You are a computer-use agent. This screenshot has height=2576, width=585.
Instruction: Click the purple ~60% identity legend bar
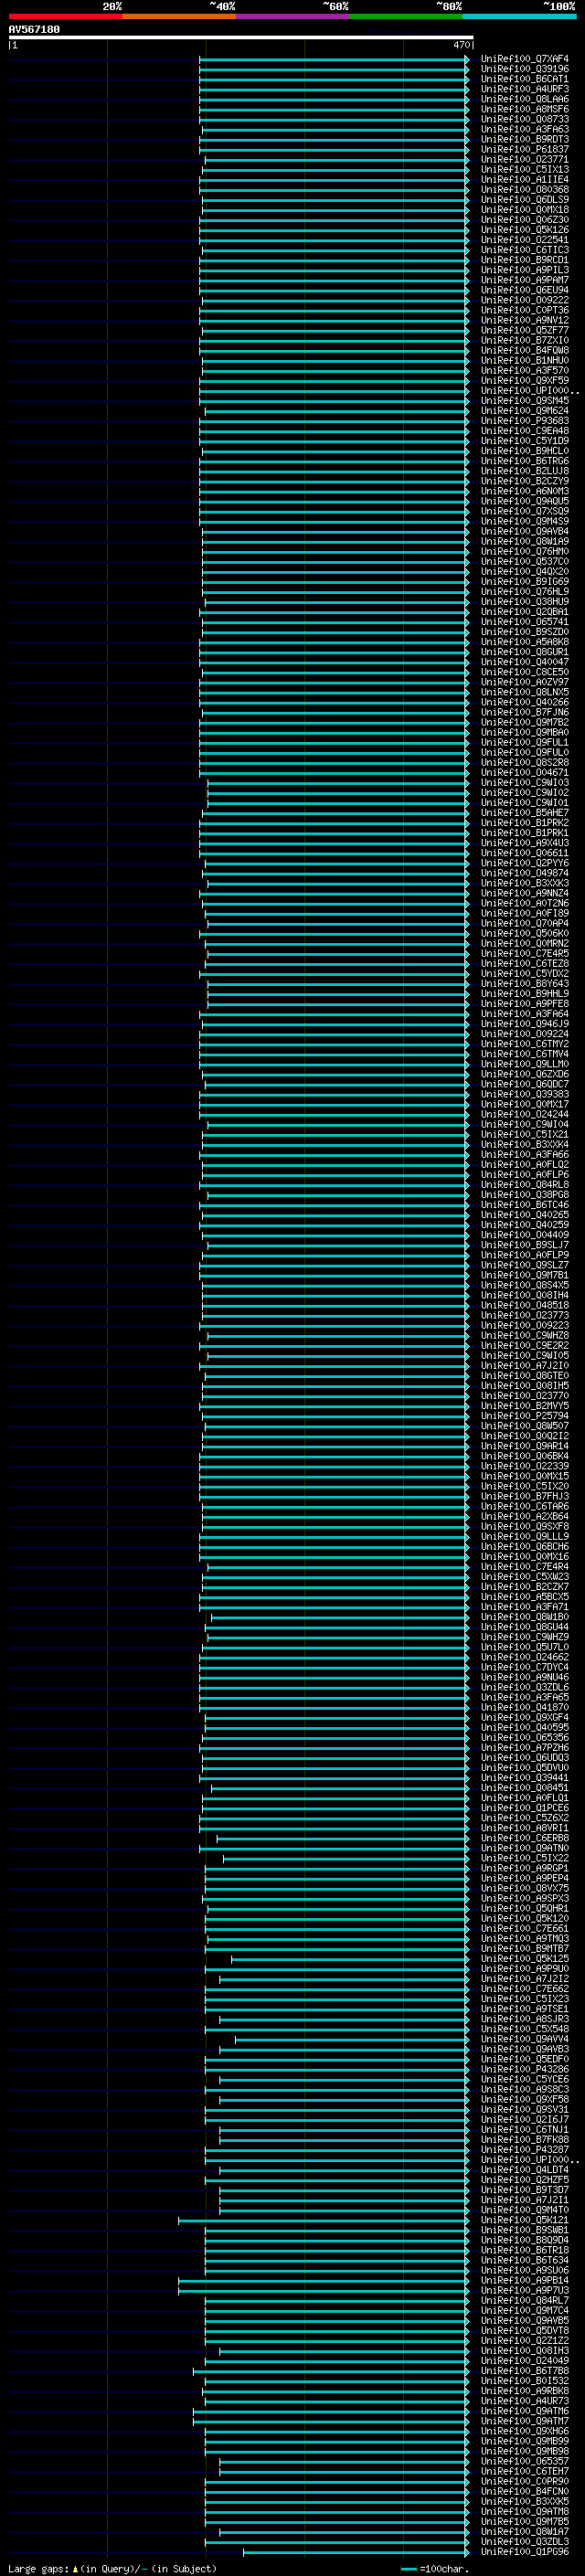coord(293,16)
